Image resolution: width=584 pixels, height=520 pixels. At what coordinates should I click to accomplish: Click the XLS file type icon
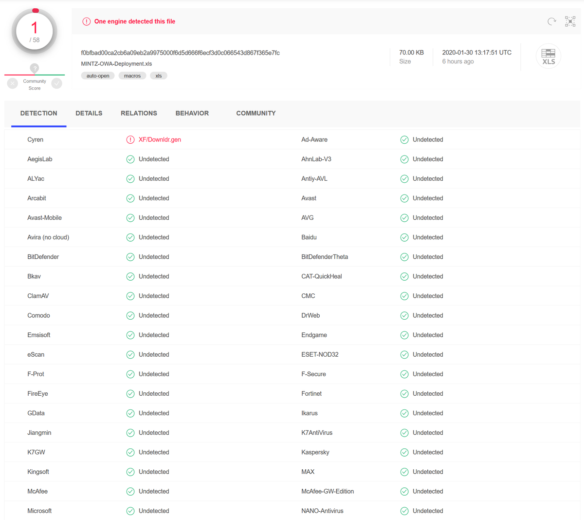(x=548, y=57)
